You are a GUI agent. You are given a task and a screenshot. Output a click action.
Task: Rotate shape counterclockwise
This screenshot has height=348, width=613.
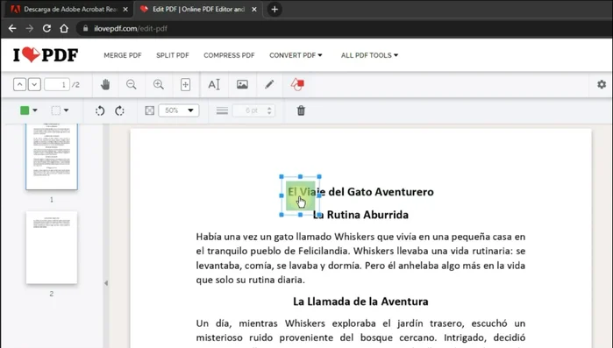(100, 111)
